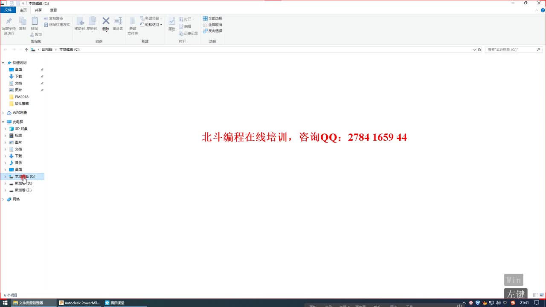Click the 移动到 icon
The image size is (546, 307).
coord(80,21)
